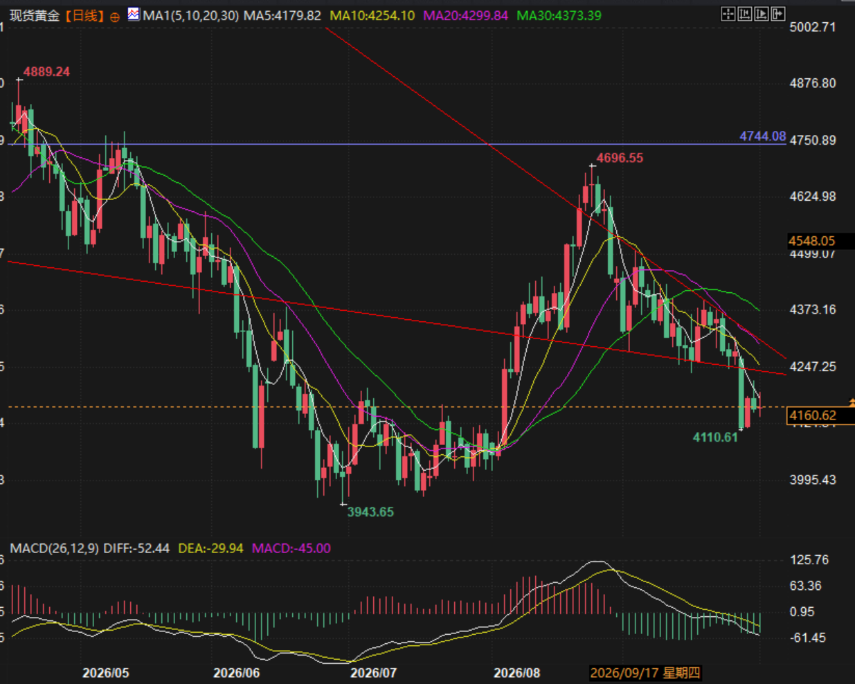Click the green MA30:4373.39 value
The image size is (855, 684).
click(559, 15)
